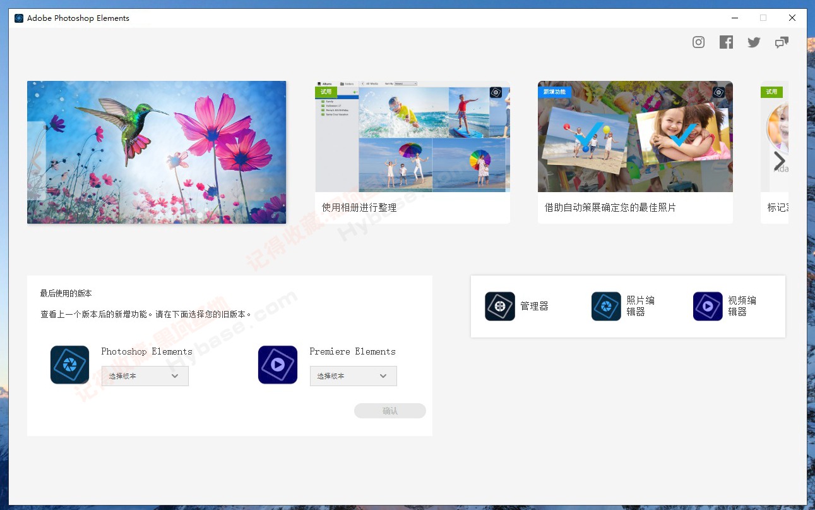Open the Twitter social link
The width and height of the screenshot is (815, 510).
pyautogui.click(x=754, y=42)
